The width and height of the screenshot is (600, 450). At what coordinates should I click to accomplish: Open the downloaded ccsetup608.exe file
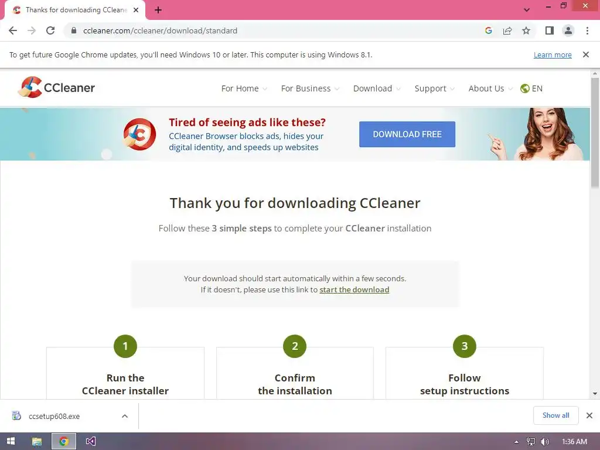pyautogui.click(x=54, y=417)
